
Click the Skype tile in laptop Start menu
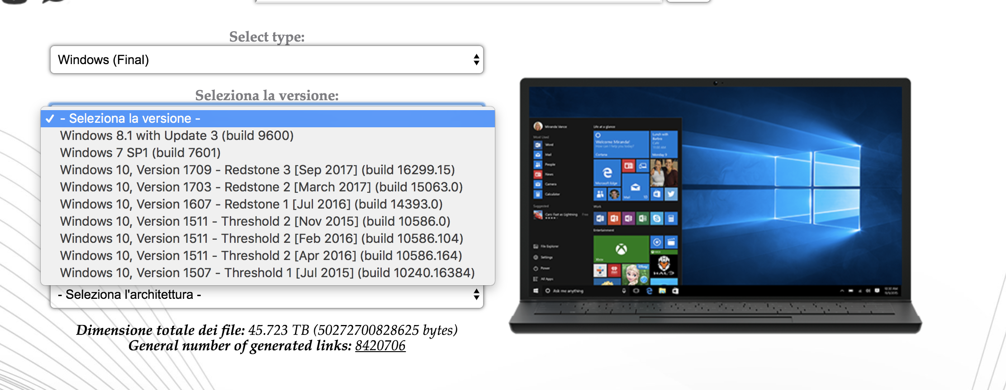click(x=657, y=219)
